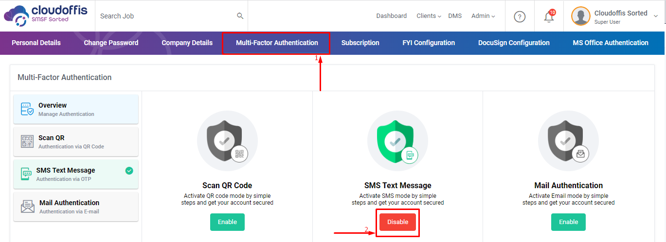
Task: Open DocuSign Configuration tab
Action: click(x=514, y=43)
